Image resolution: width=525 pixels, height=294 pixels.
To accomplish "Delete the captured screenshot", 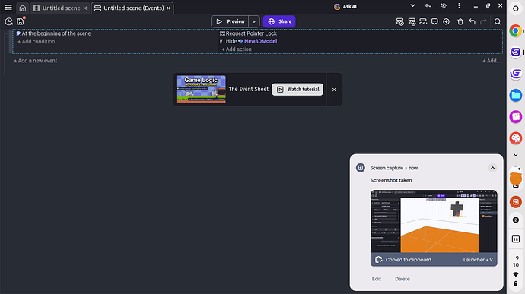I will click(402, 279).
